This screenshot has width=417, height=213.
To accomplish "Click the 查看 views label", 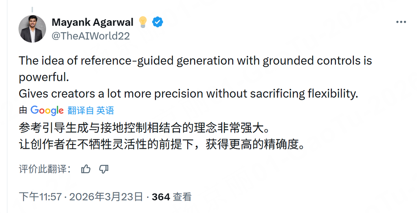I will 182,197.
